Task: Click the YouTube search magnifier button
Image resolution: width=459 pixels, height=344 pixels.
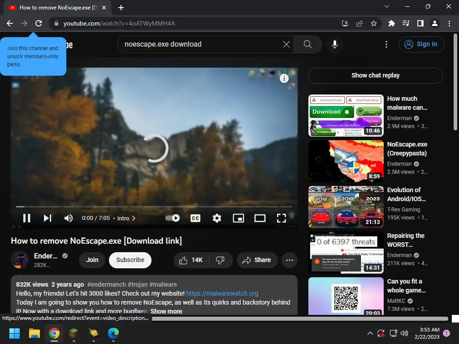Action: coord(308,44)
